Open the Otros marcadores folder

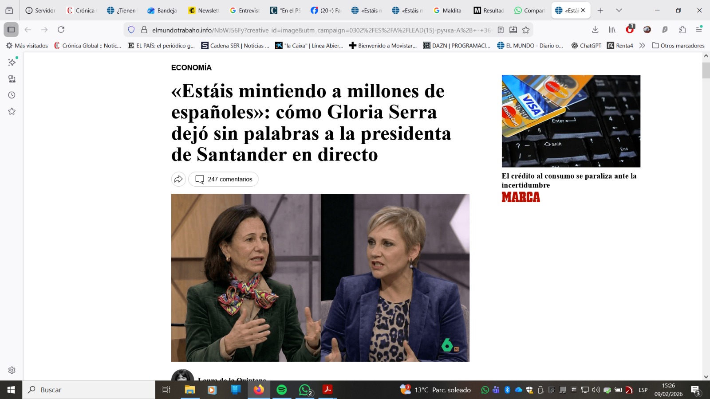point(678,46)
